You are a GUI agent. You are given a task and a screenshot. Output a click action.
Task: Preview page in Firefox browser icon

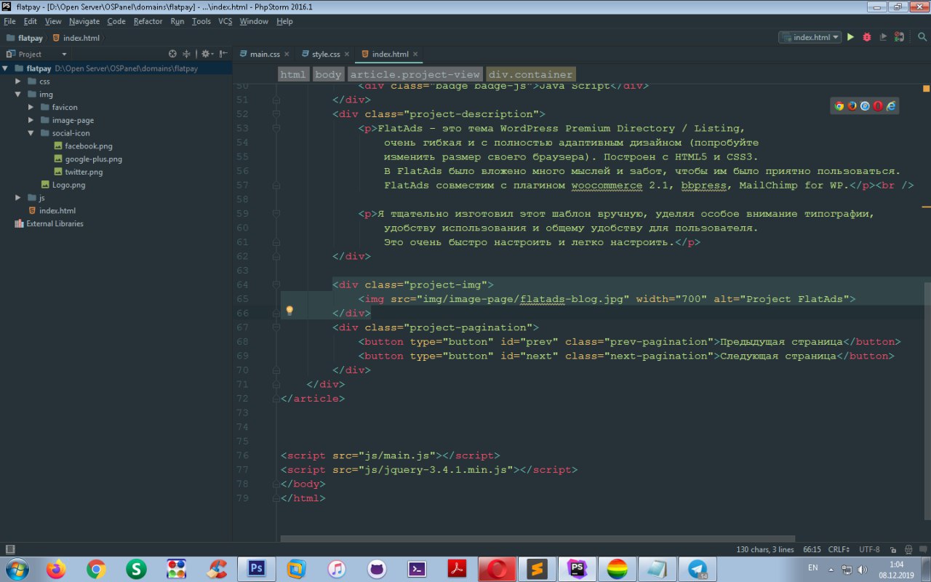point(852,105)
